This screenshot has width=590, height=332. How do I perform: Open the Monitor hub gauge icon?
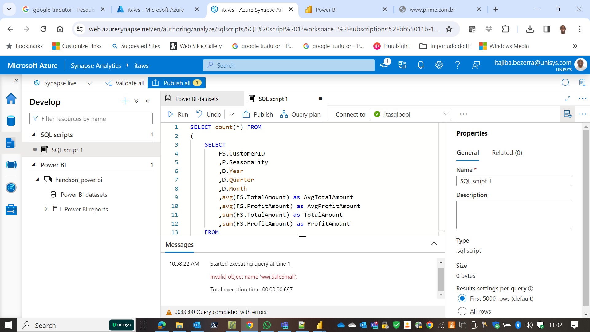coord(11,187)
